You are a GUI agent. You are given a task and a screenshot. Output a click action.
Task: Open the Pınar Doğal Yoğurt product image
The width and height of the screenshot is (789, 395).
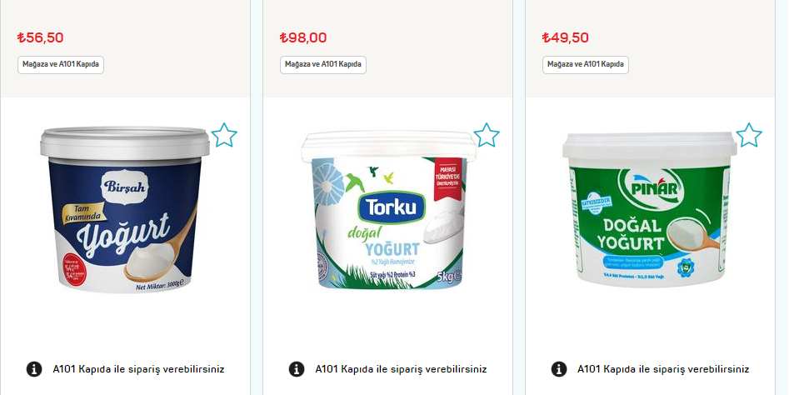tap(650, 210)
